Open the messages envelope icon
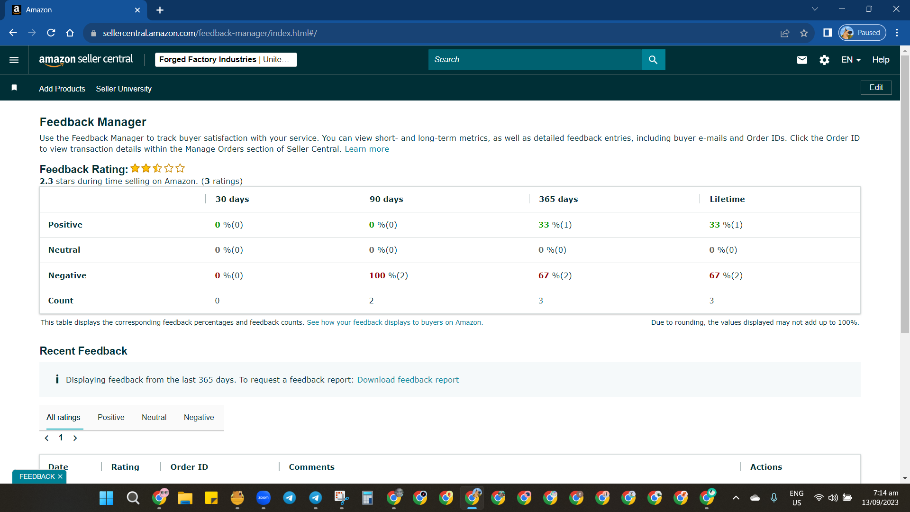The height and width of the screenshot is (512, 910). click(x=802, y=60)
